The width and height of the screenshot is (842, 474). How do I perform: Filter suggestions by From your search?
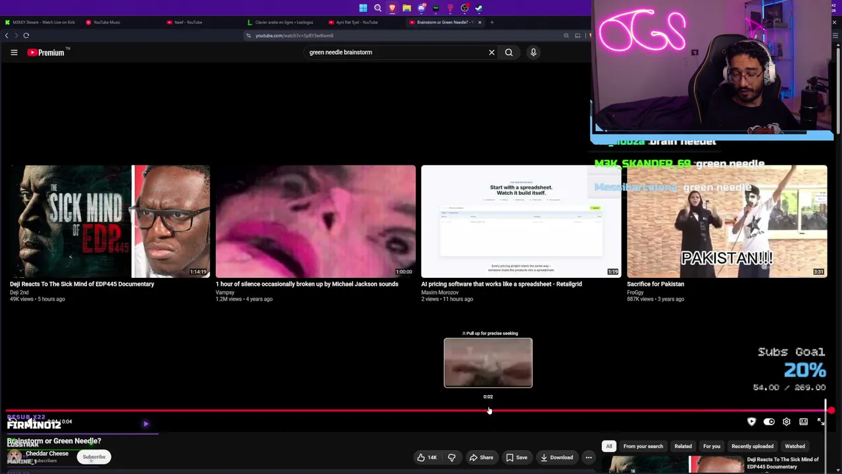click(643, 446)
